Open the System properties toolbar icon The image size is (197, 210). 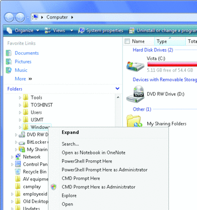point(81,30)
